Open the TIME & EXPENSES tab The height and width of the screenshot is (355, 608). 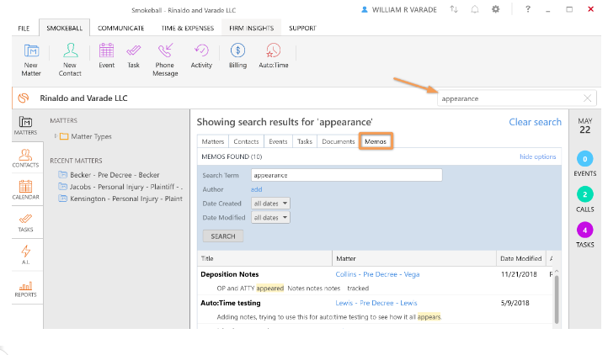click(188, 29)
